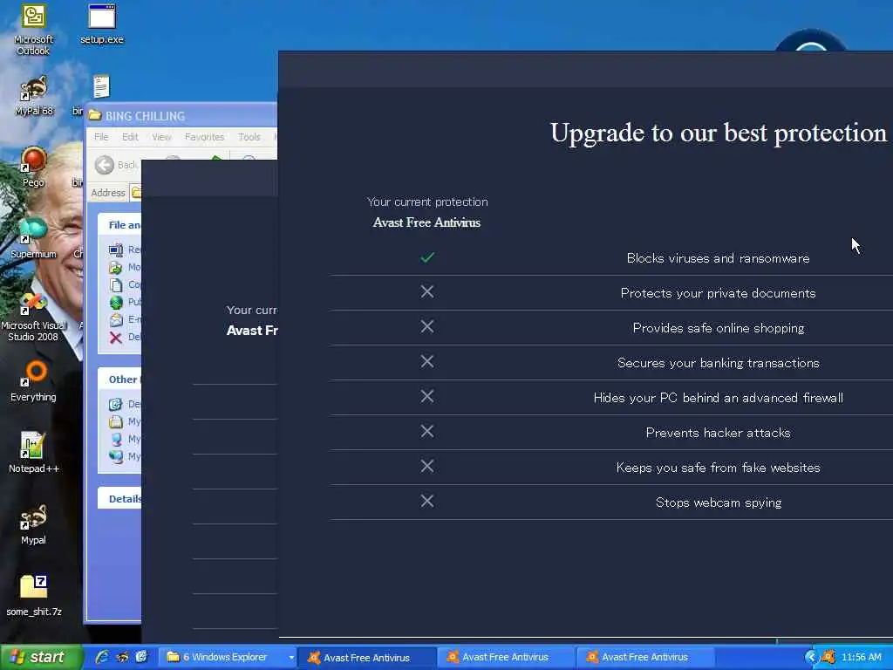Open Favorites menu in BING CHILLING window
The width and height of the screenshot is (893, 670).
(x=204, y=137)
